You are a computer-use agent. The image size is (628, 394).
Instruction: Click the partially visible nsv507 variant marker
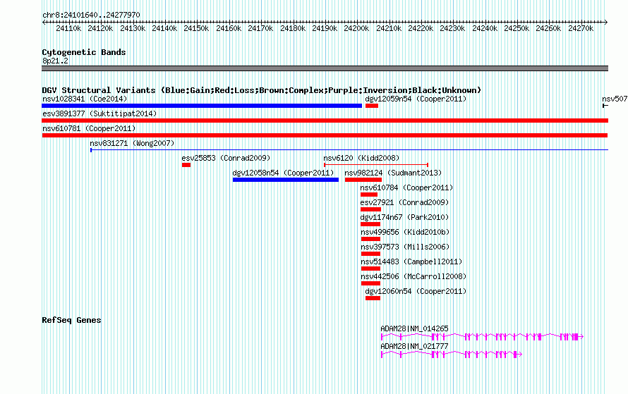point(605,106)
